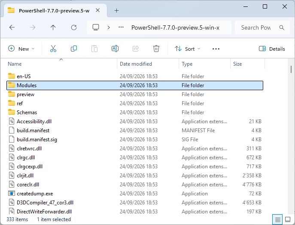Expand the Sort options dropdown
Screen dimensions: 295x225
pyautogui.click(x=187, y=49)
